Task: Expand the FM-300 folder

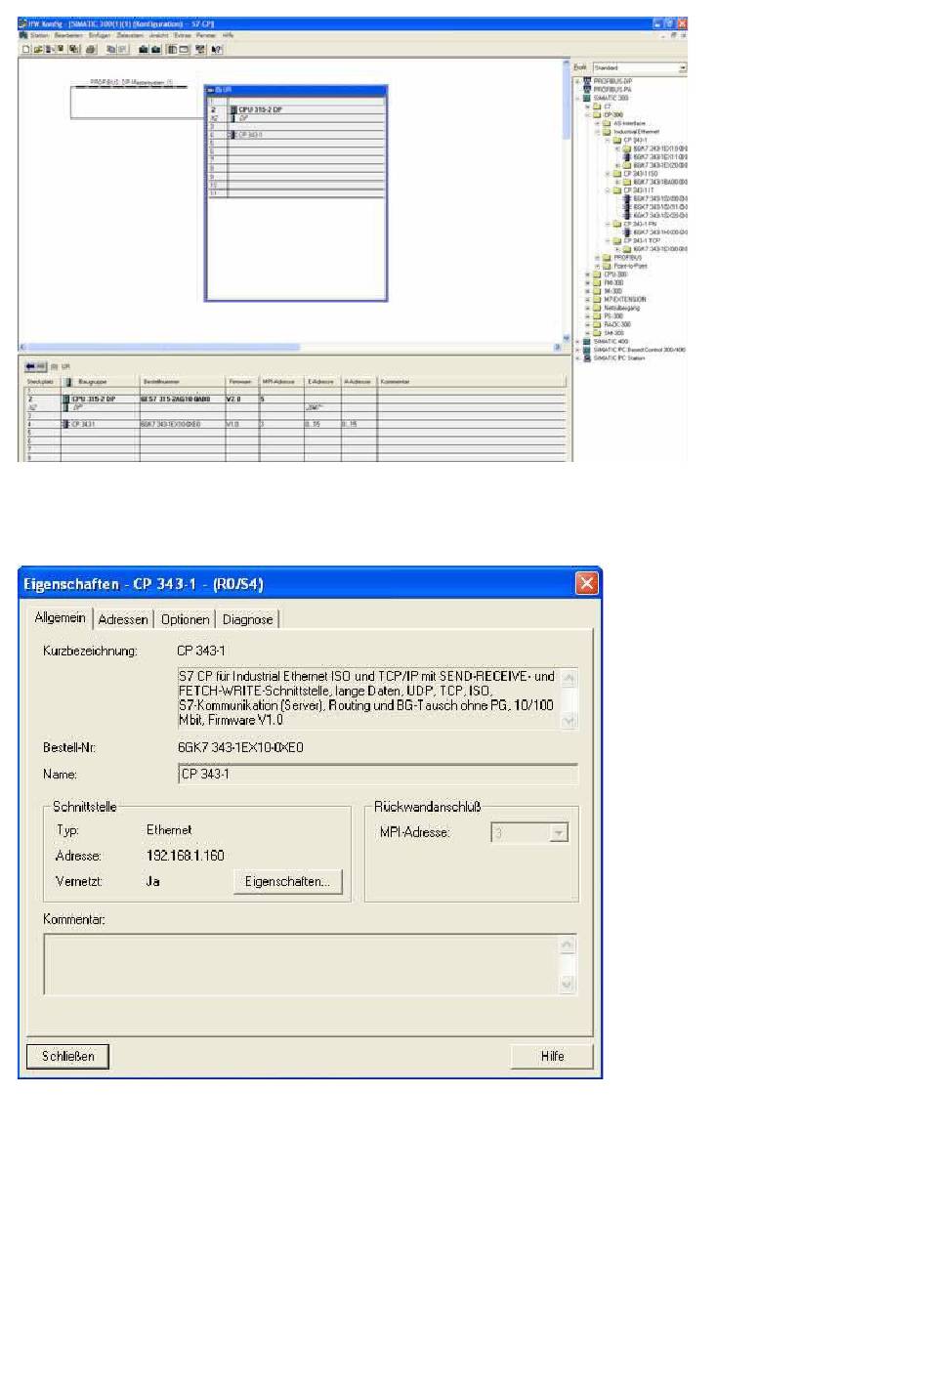Action: (x=588, y=282)
